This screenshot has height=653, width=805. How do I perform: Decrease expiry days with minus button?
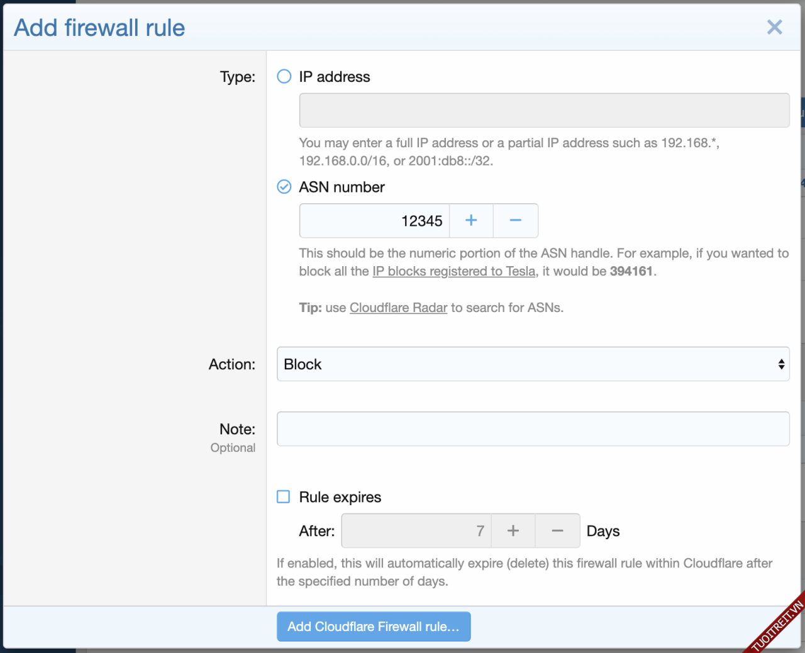pos(558,531)
